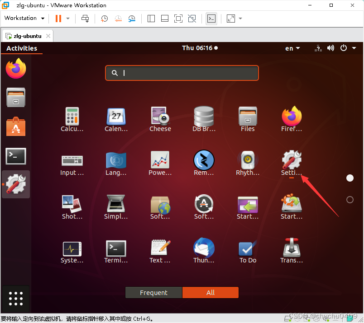Open the snapshot manager
Screen dimensions: 364x323
[132, 19]
